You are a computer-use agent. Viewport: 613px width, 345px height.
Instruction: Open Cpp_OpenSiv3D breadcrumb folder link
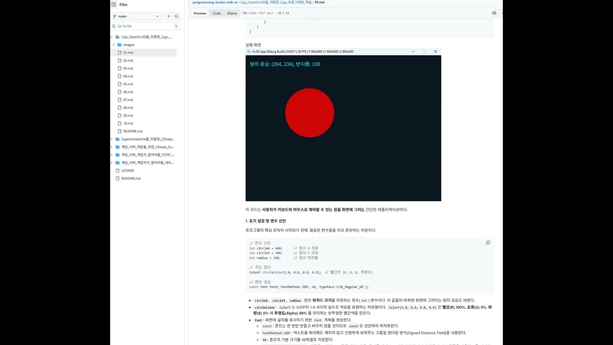tap(276, 2)
